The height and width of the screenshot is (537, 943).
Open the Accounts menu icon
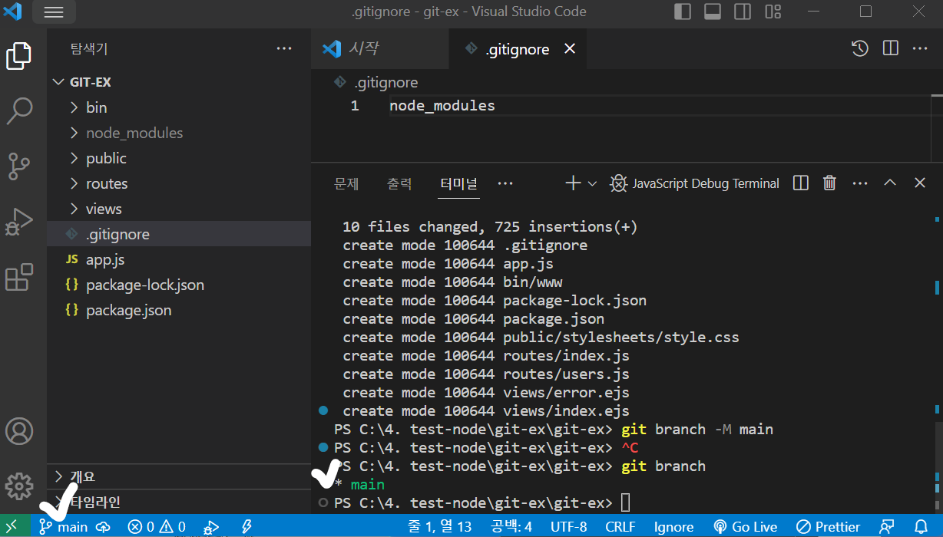[x=19, y=430]
